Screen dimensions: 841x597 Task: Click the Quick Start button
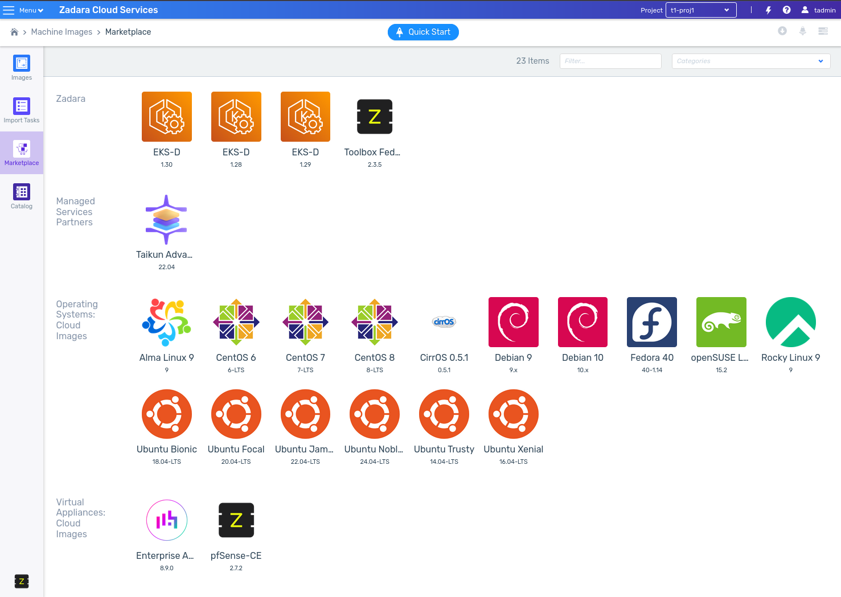423,32
